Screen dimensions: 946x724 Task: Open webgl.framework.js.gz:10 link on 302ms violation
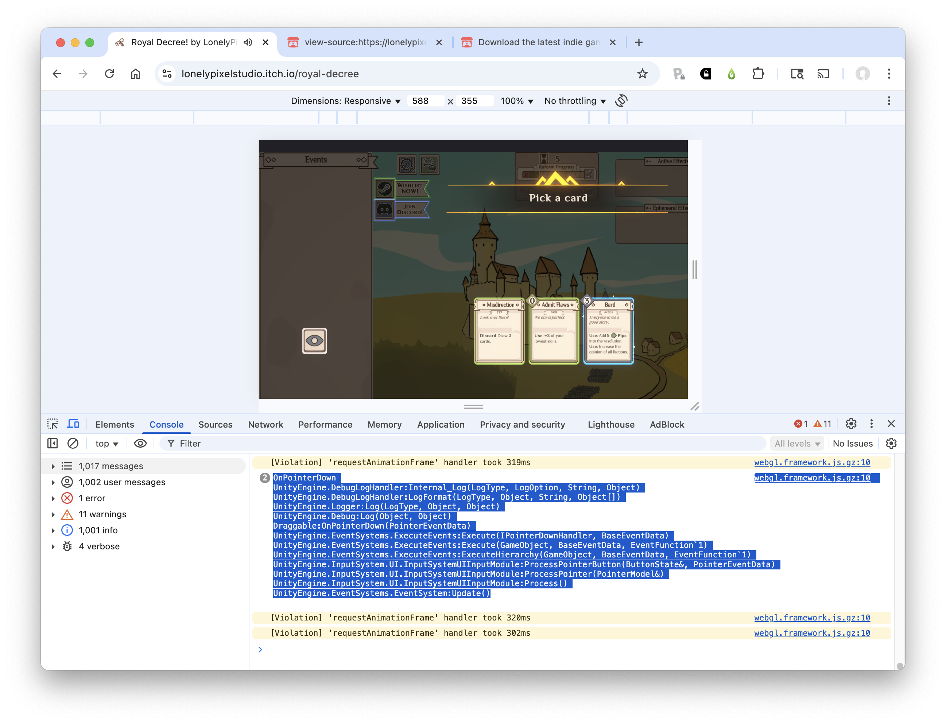[812, 633]
